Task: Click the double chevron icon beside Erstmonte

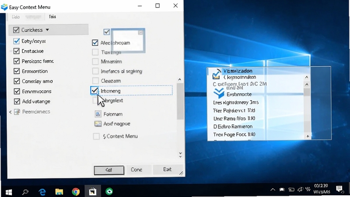Action: (219, 93)
